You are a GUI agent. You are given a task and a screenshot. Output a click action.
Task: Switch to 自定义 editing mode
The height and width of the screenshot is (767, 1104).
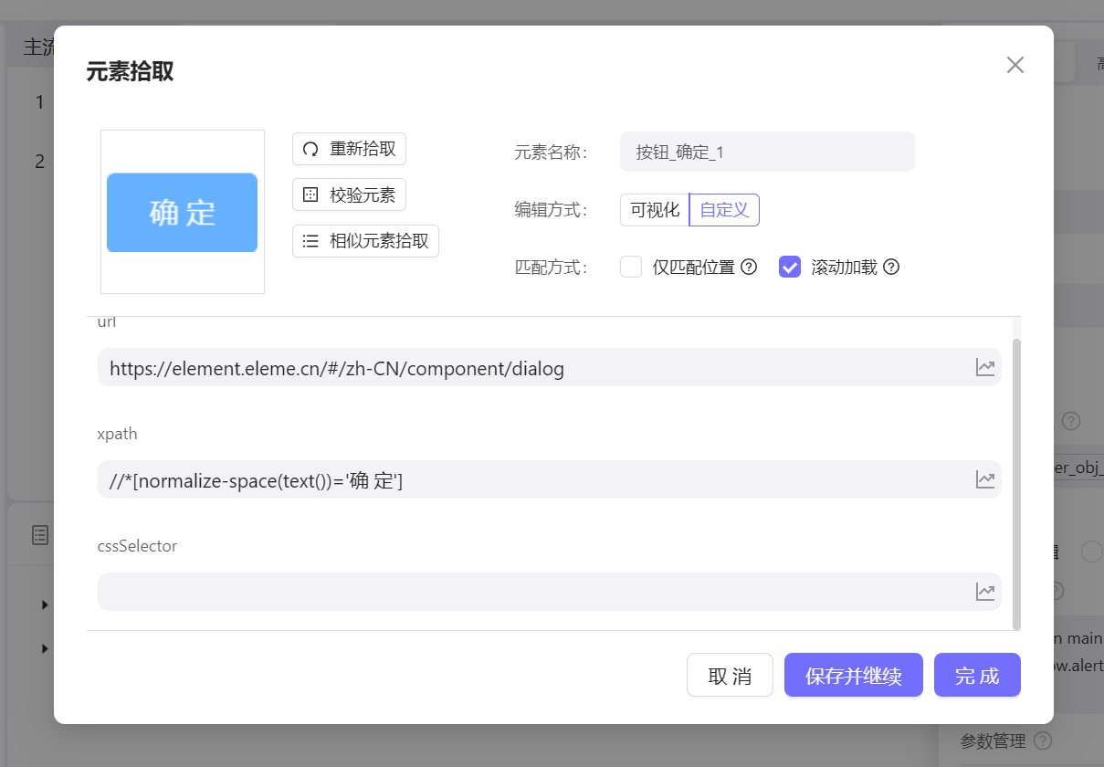tap(723, 209)
